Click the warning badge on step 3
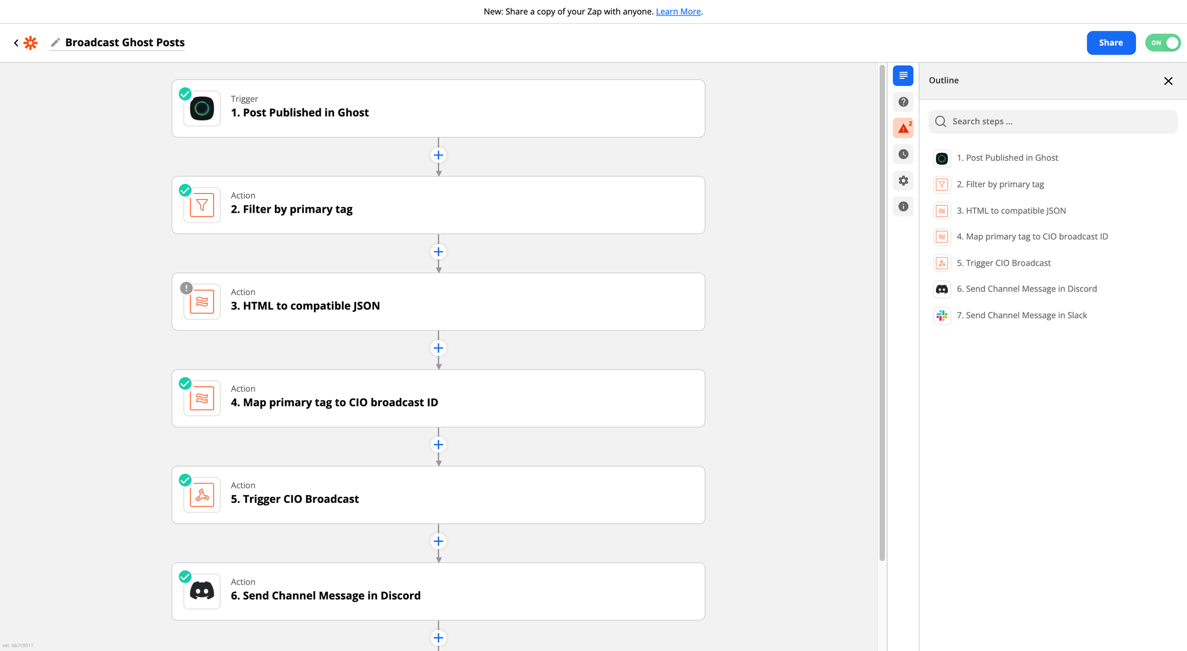The image size is (1187, 651). tap(186, 288)
